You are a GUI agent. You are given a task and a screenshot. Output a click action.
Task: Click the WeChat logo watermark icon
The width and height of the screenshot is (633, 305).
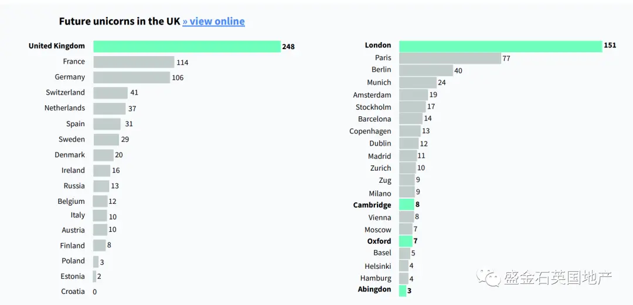pos(488,277)
